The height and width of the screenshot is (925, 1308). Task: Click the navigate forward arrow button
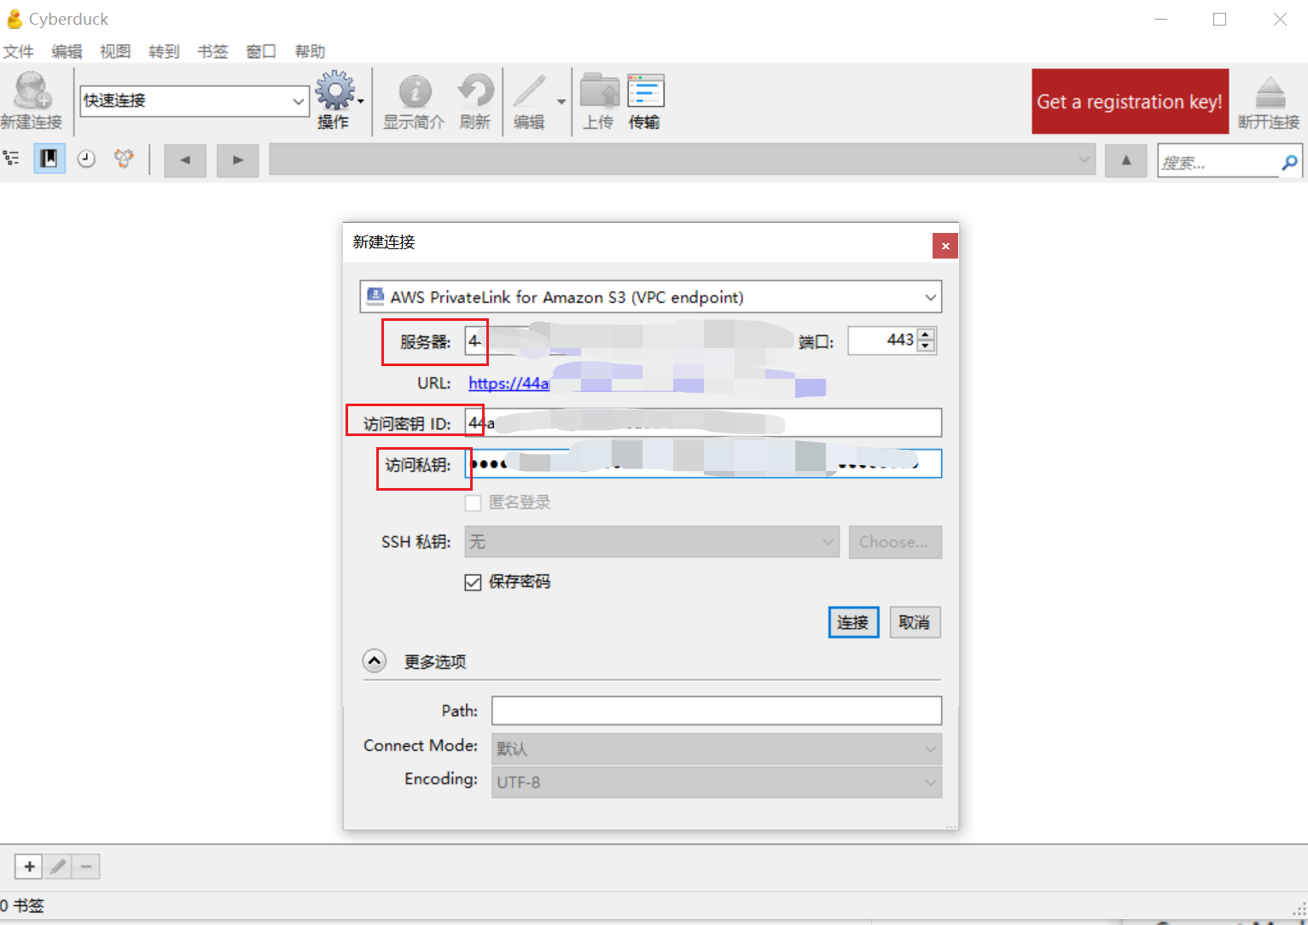[238, 160]
